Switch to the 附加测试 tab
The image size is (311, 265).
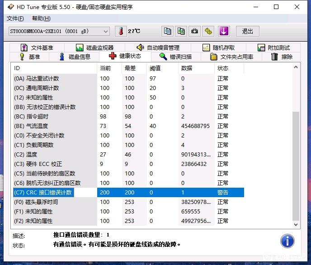[273, 47]
